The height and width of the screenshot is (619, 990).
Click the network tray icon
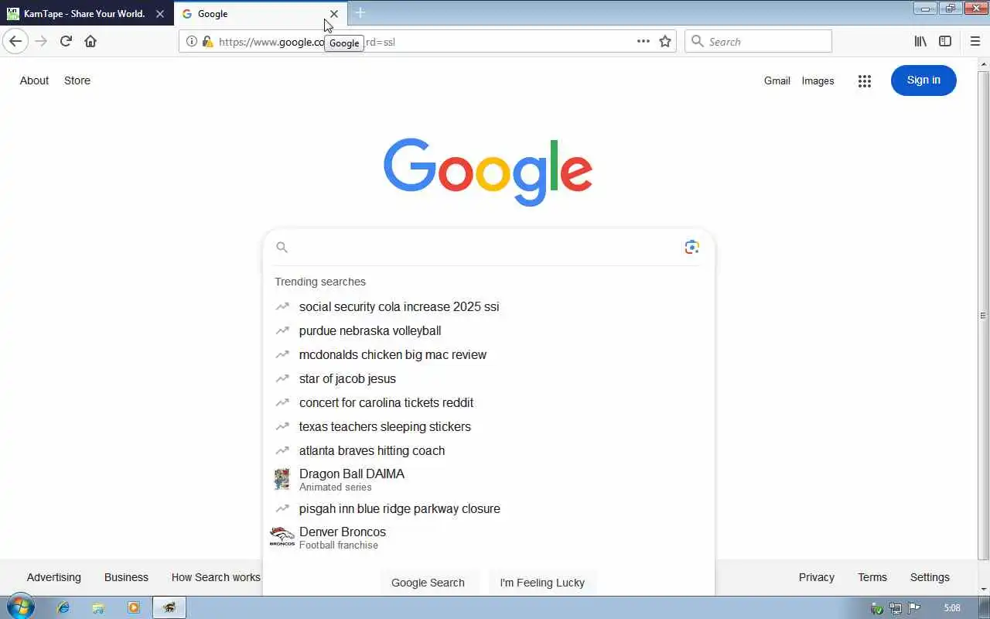(x=896, y=608)
